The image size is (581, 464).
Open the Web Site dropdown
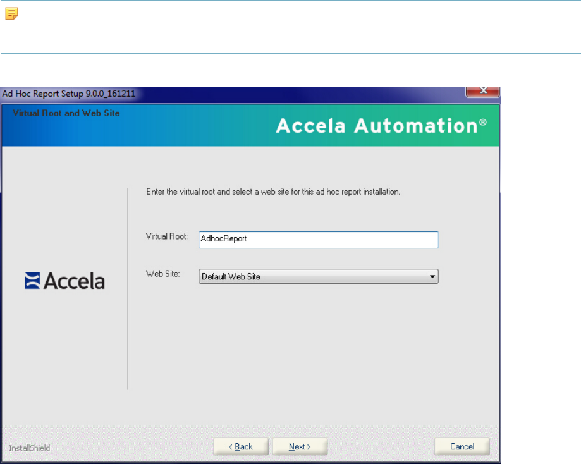[x=319, y=276]
